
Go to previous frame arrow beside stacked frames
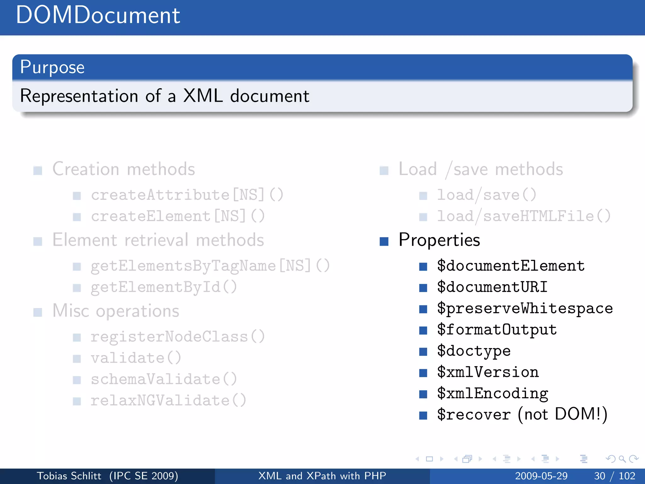tap(456, 459)
